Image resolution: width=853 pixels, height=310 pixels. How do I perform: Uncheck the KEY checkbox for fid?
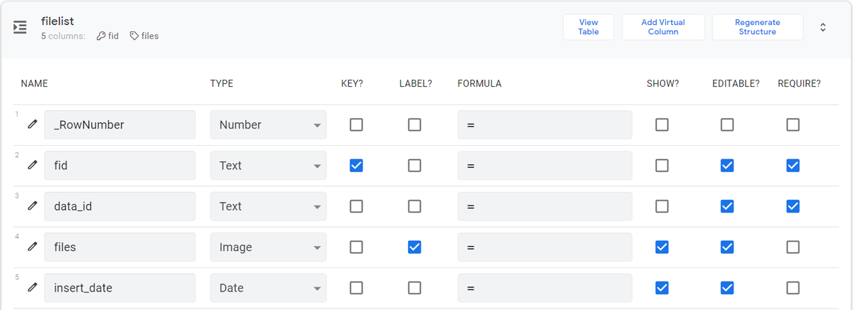pos(356,166)
